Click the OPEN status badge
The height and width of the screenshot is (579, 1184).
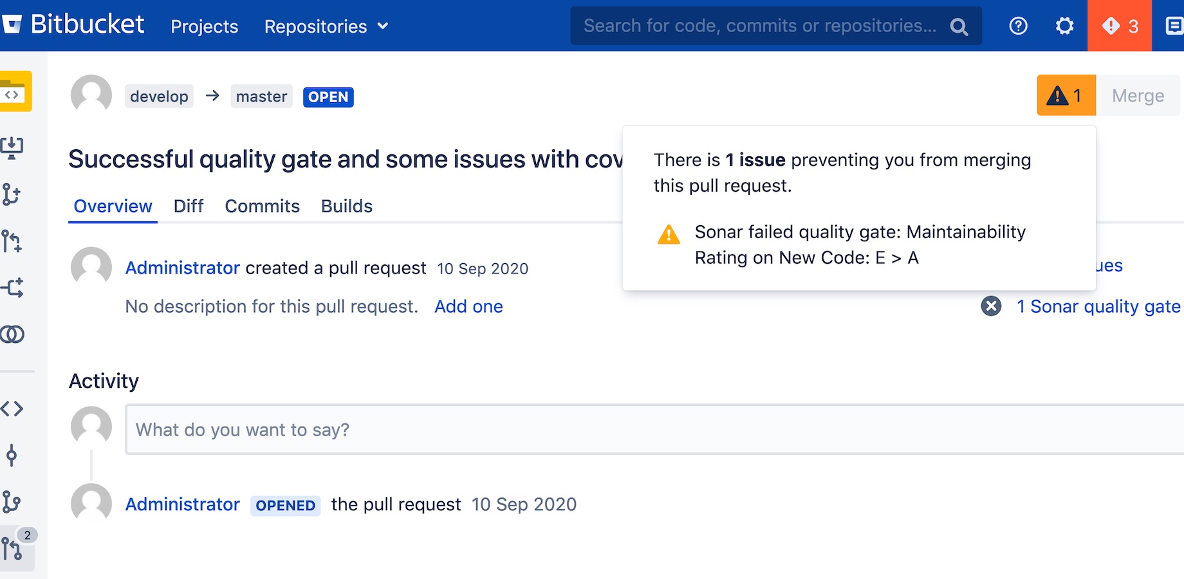pos(328,97)
